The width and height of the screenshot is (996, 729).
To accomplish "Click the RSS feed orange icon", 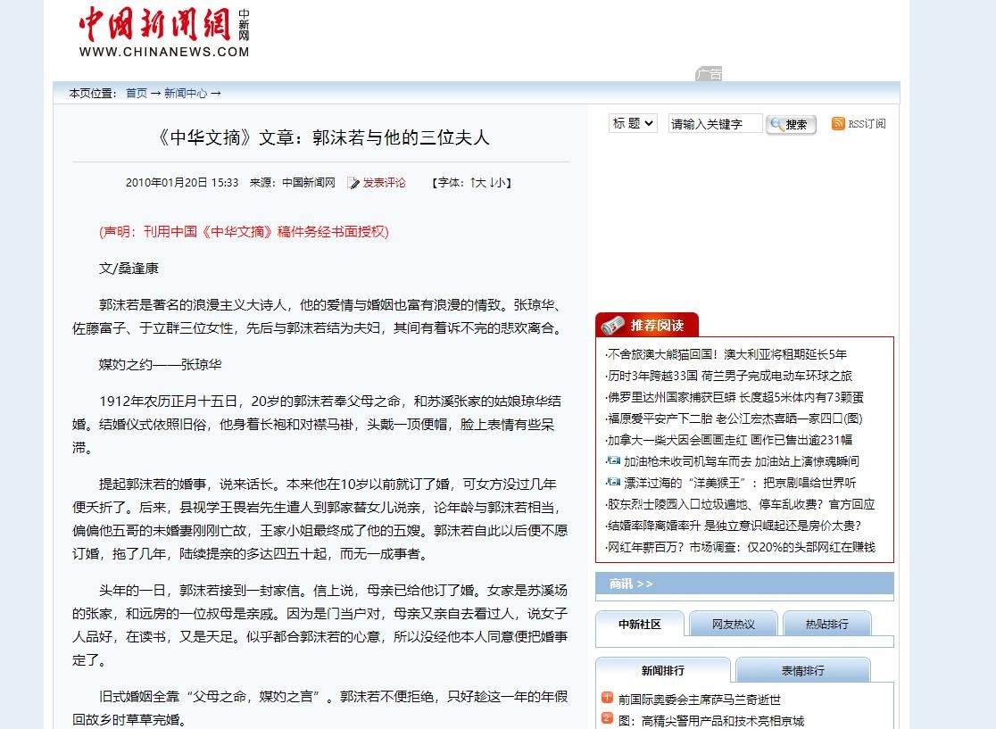I will [838, 123].
